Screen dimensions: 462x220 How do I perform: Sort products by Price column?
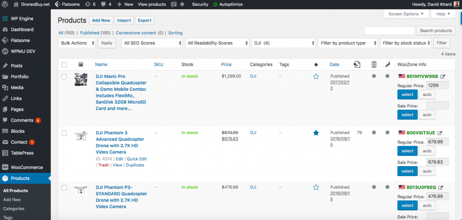tap(226, 65)
